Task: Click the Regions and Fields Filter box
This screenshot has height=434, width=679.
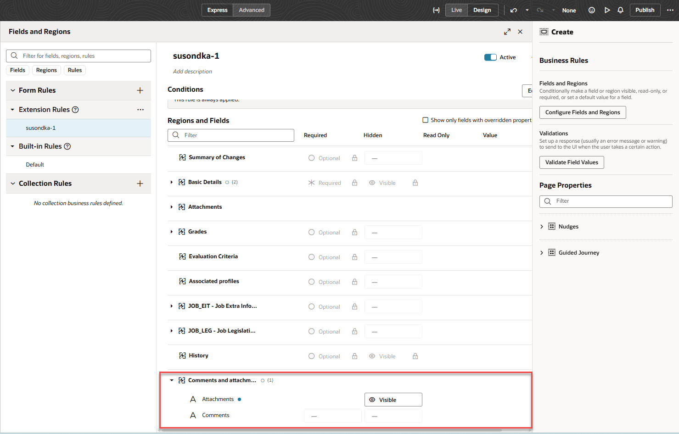Action: (x=231, y=135)
